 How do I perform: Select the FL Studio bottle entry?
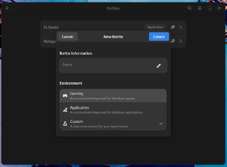pyautogui.click(x=85, y=27)
